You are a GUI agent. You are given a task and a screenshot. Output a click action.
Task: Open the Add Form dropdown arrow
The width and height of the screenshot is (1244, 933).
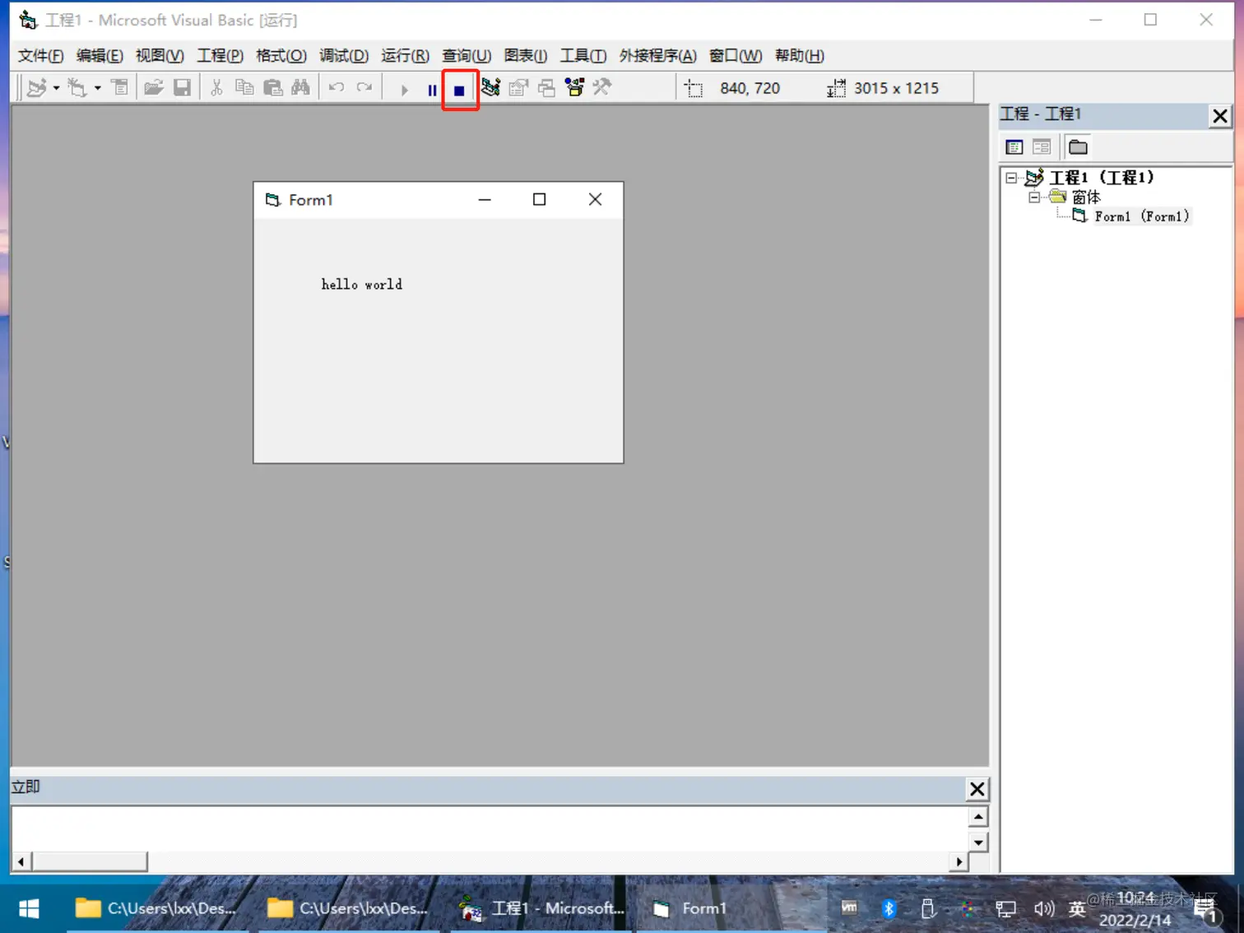pos(97,88)
